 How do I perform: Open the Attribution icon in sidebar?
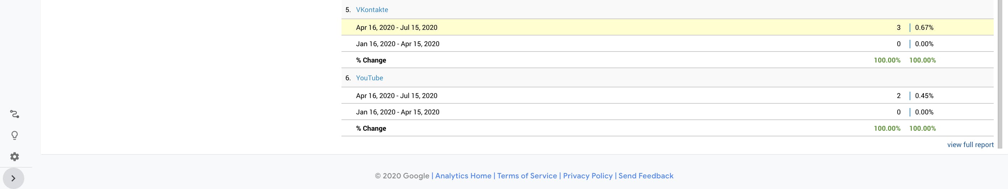(15, 114)
